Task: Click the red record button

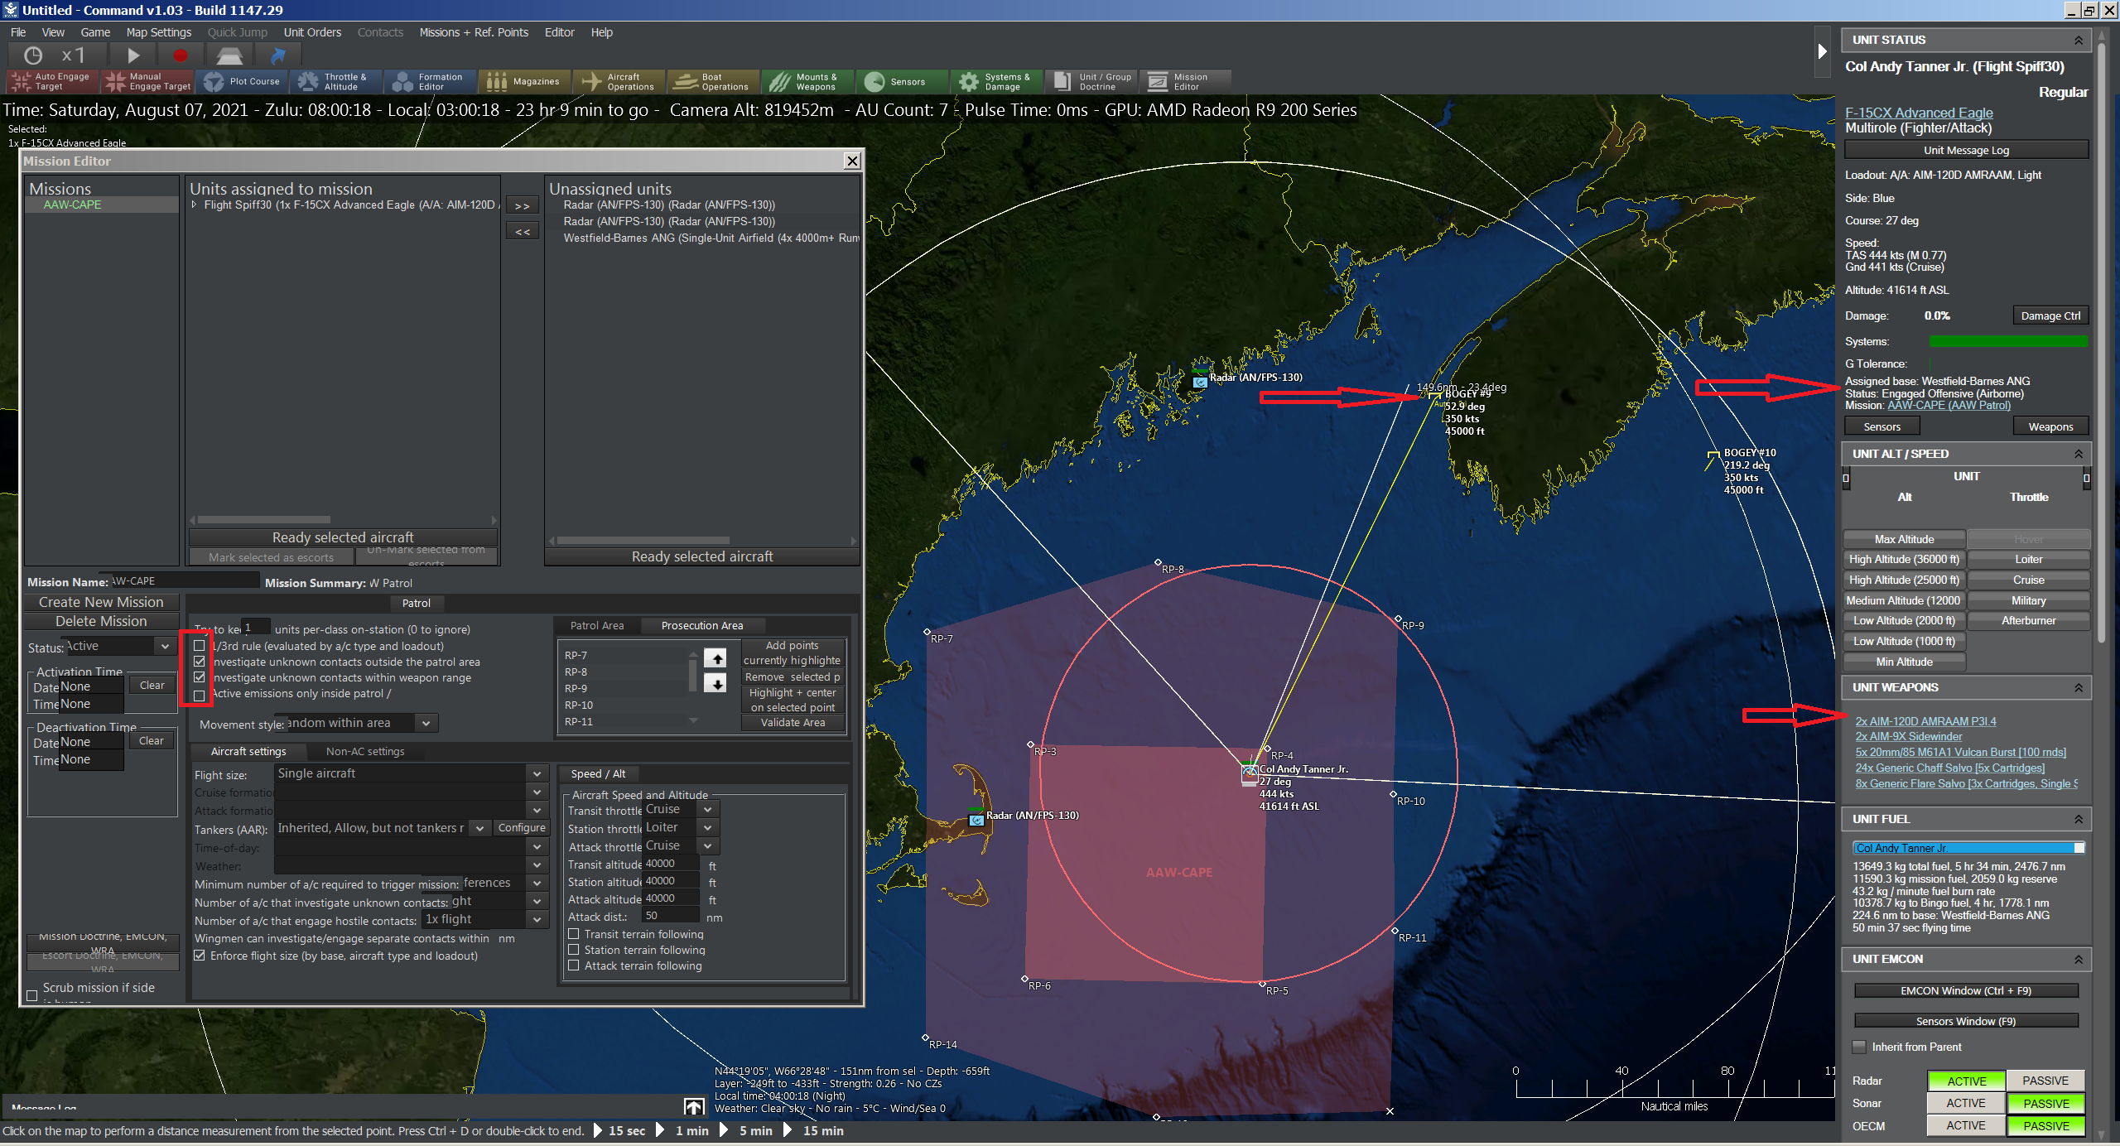Action: [x=180, y=55]
